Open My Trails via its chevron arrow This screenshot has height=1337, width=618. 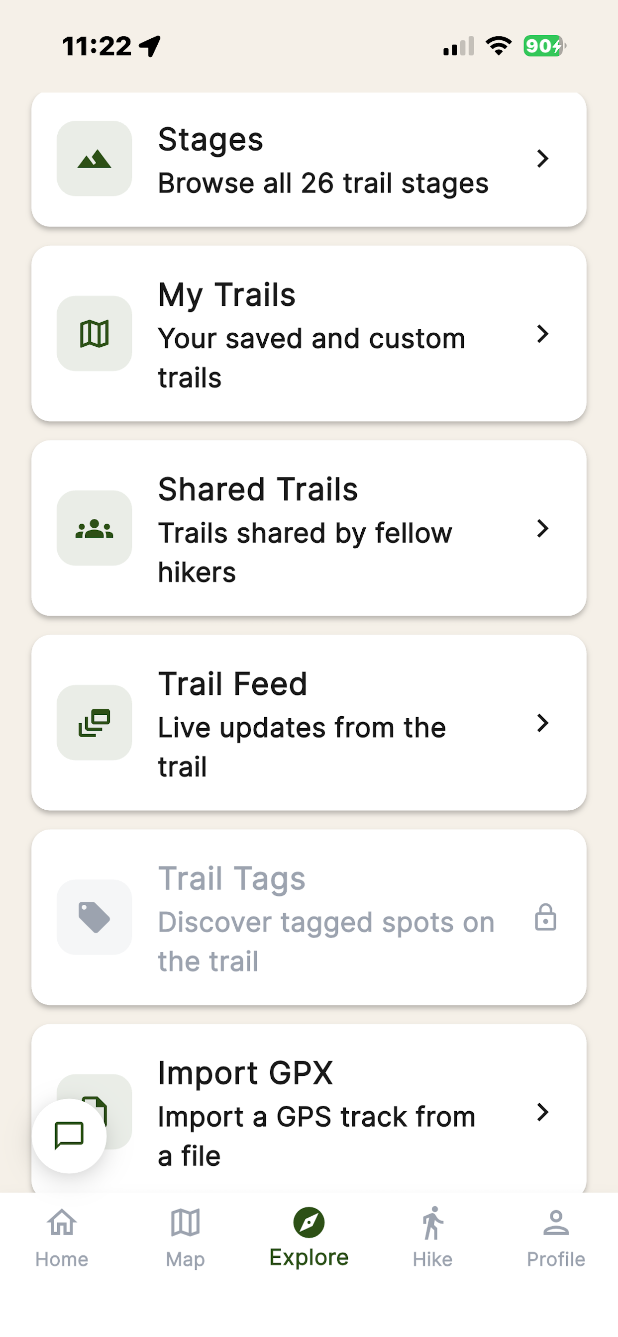pos(543,334)
